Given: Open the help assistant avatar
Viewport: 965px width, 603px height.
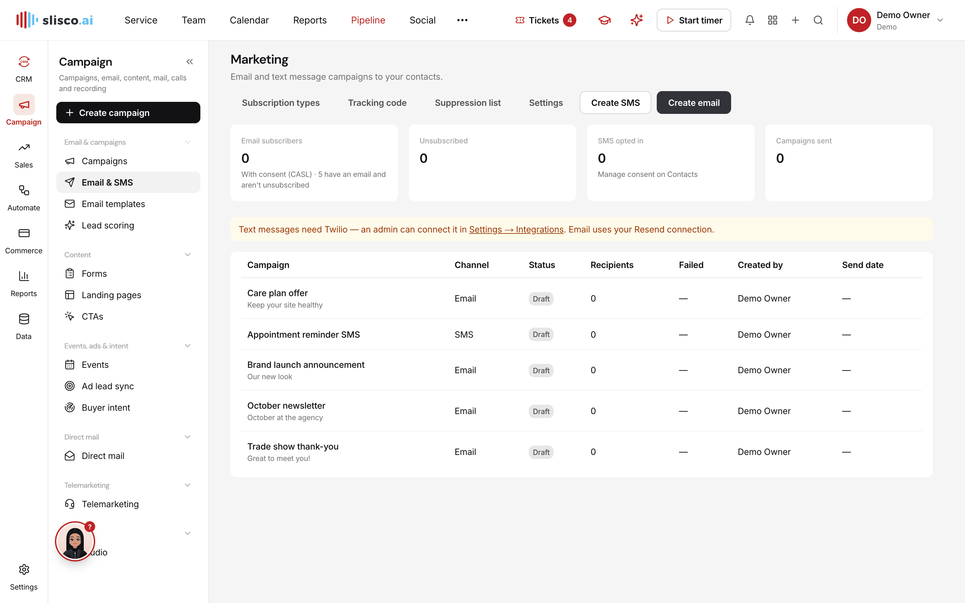Looking at the screenshot, I should (75, 541).
